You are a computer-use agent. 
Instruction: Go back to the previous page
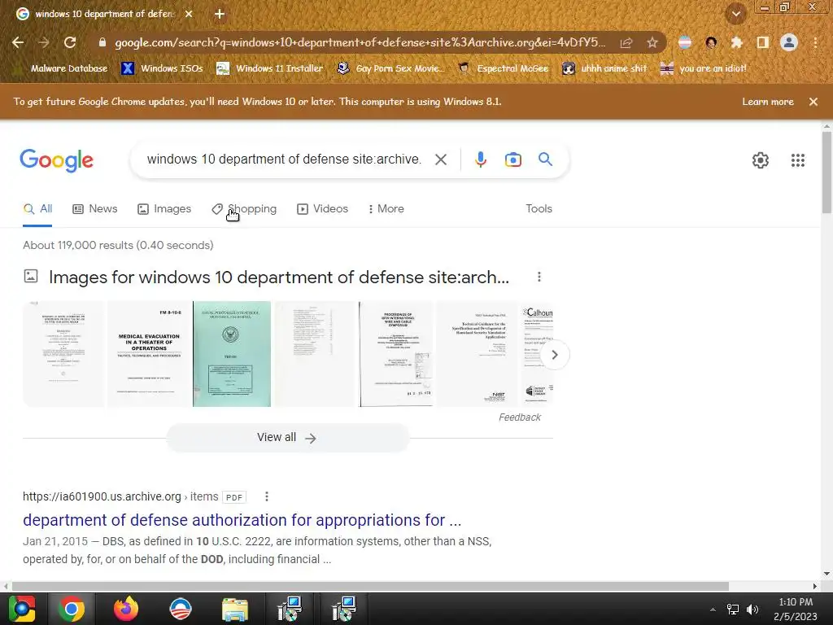click(x=18, y=42)
